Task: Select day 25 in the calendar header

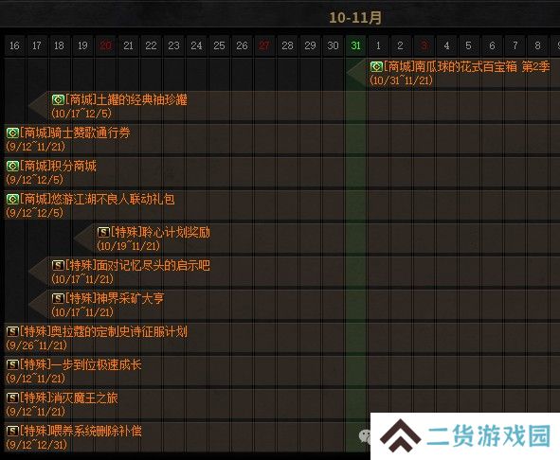Action: 219,45
